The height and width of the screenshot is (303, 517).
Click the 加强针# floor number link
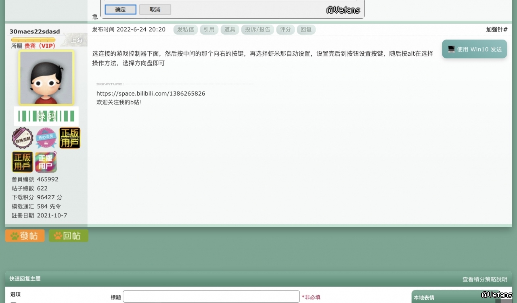click(497, 29)
